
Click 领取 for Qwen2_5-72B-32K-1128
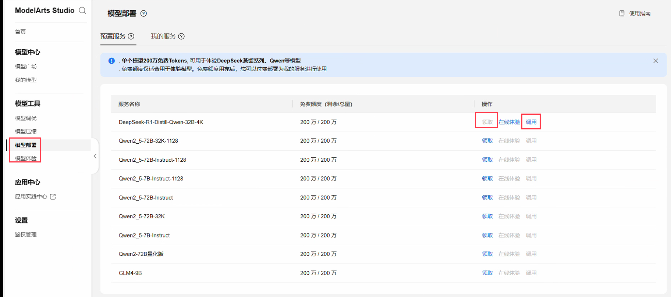point(487,141)
